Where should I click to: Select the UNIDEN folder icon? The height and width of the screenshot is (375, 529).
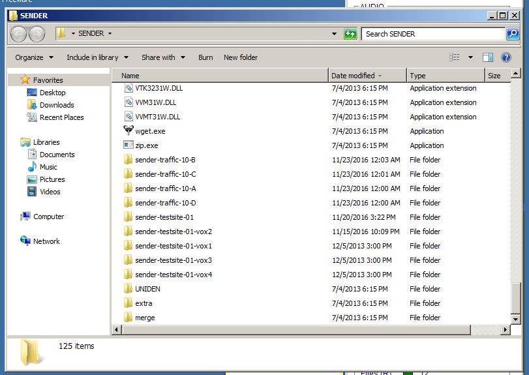pos(128,289)
